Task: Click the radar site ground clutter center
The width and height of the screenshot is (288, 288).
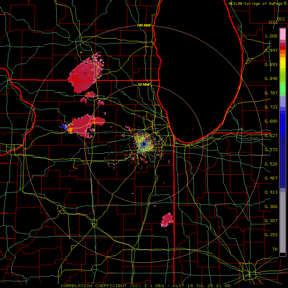Action: point(144,144)
